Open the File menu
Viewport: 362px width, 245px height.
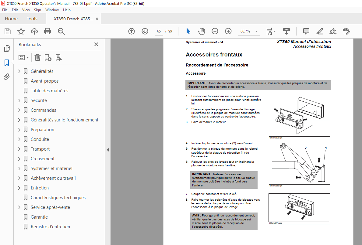click(5, 10)
